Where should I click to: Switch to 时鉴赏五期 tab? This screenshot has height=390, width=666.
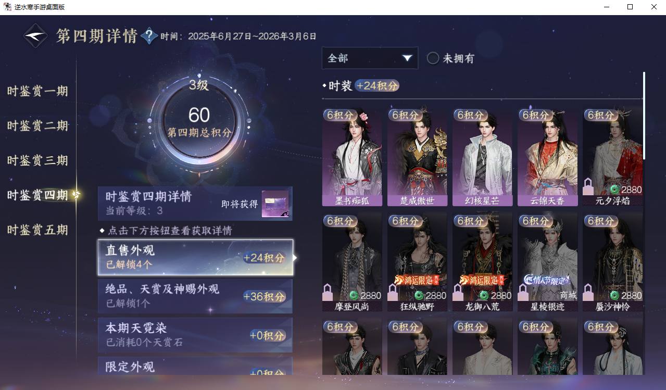tap(37, 230)
